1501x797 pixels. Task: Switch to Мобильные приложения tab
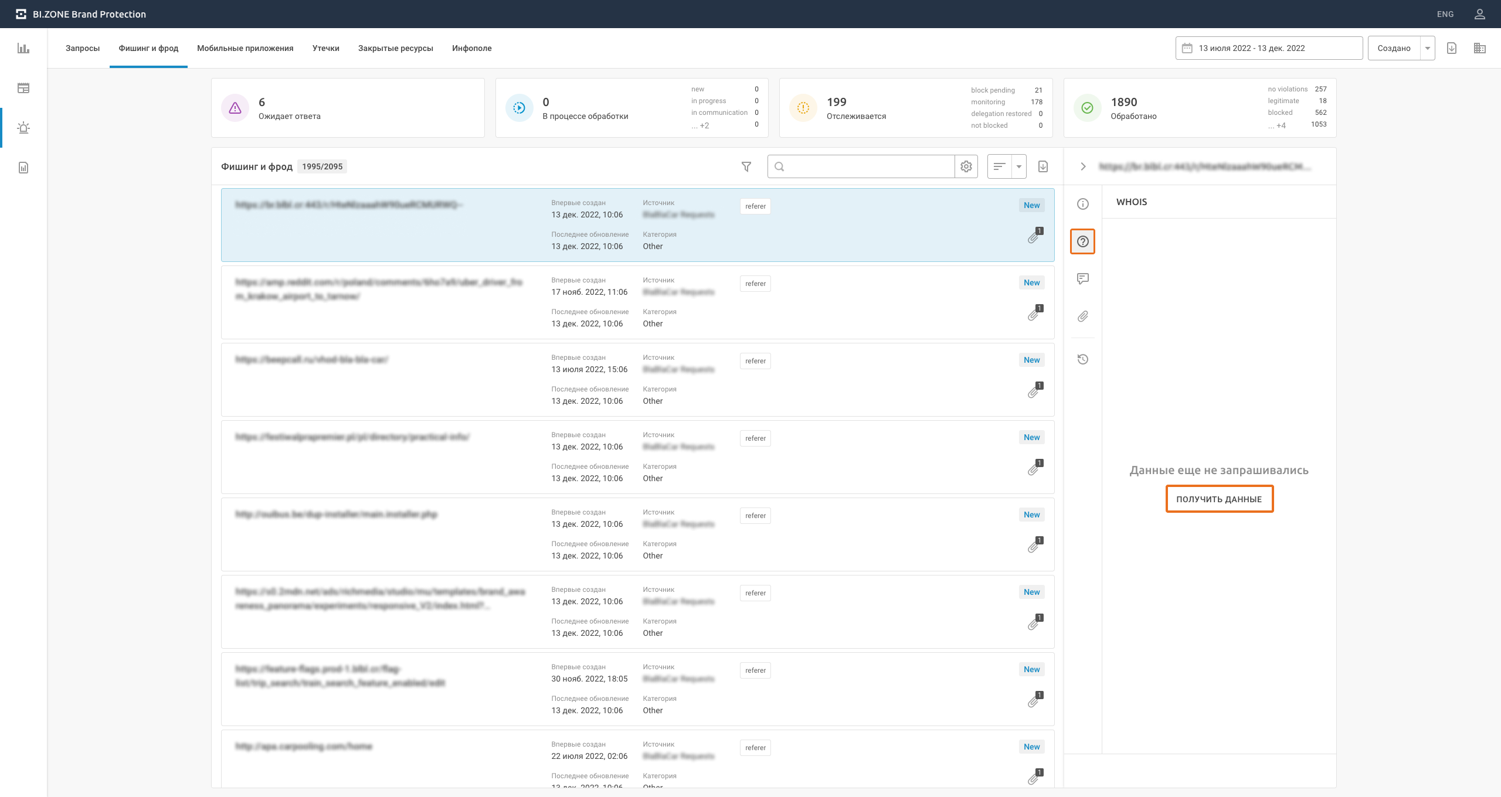point(244,47)
